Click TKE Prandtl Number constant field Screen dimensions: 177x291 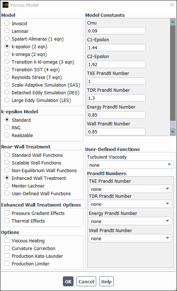(116, 81)
